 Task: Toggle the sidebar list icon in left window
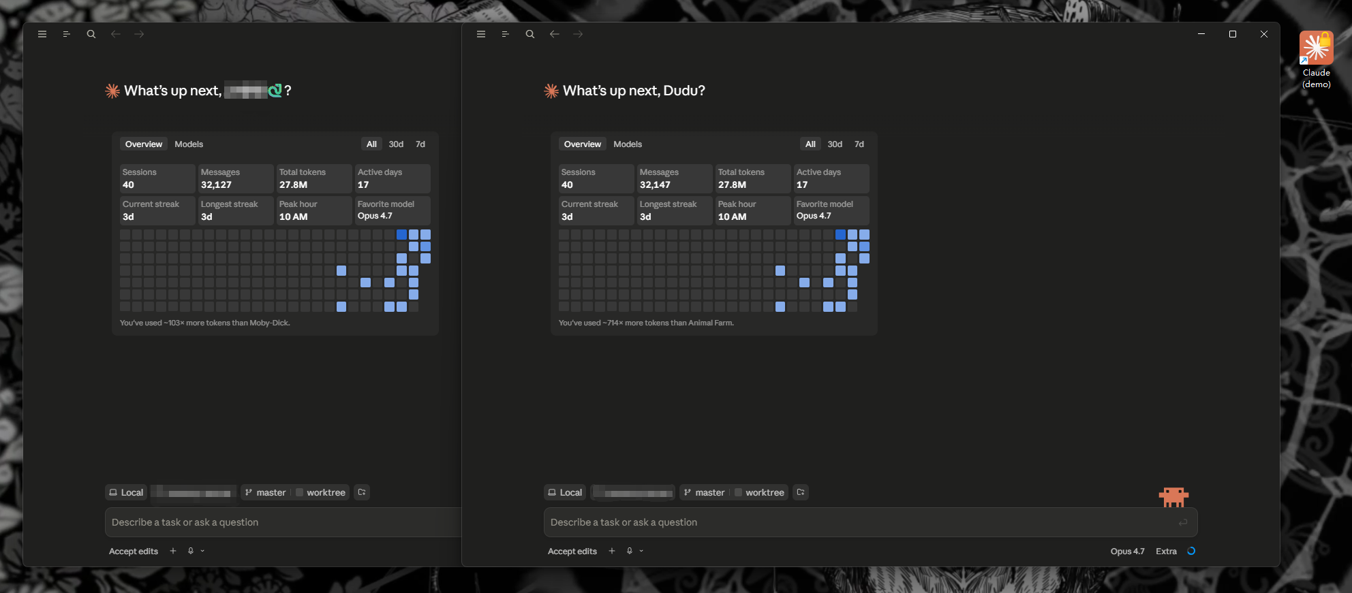pos(67,34)
